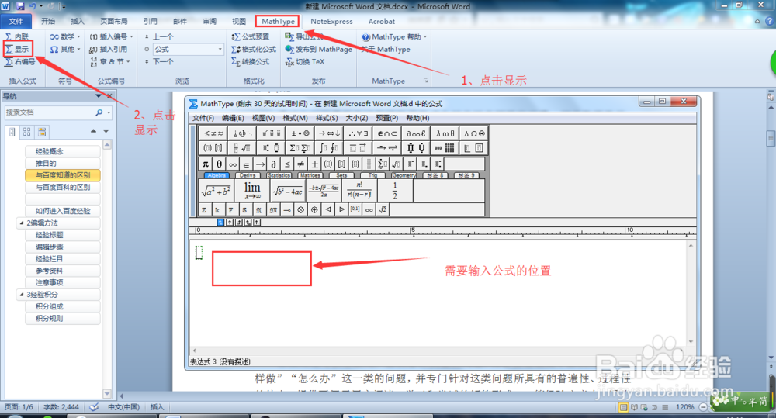Open the search options dropdown arrow
The height and width of the screenshot is (418, 776).
109,112
